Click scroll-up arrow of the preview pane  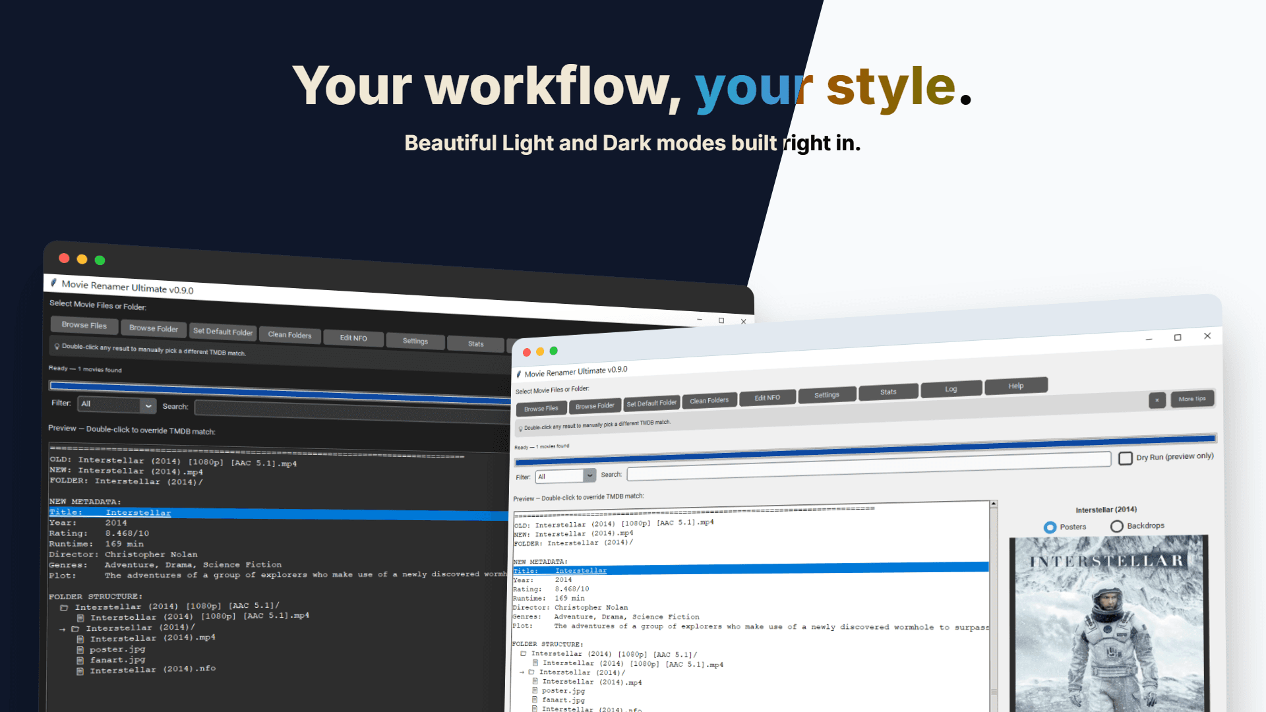point(993,504)
